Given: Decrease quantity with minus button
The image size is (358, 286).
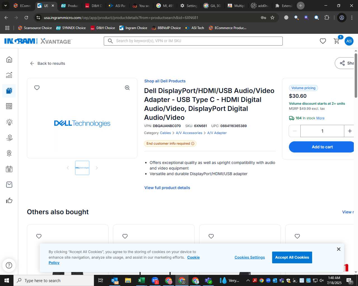Looking at the screenshot, I should click(x=295, y=131).
